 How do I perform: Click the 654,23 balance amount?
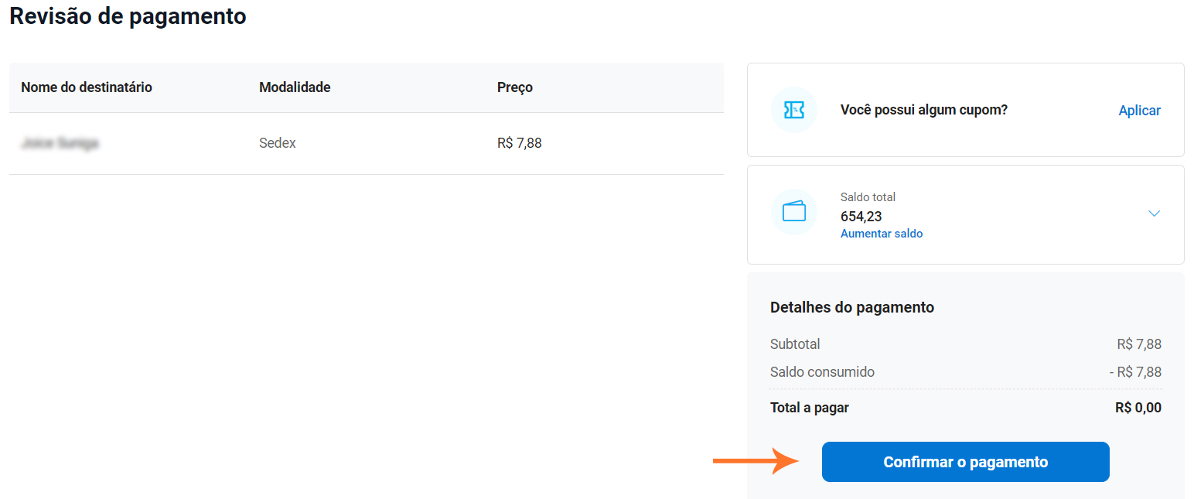tap(861, 217)
